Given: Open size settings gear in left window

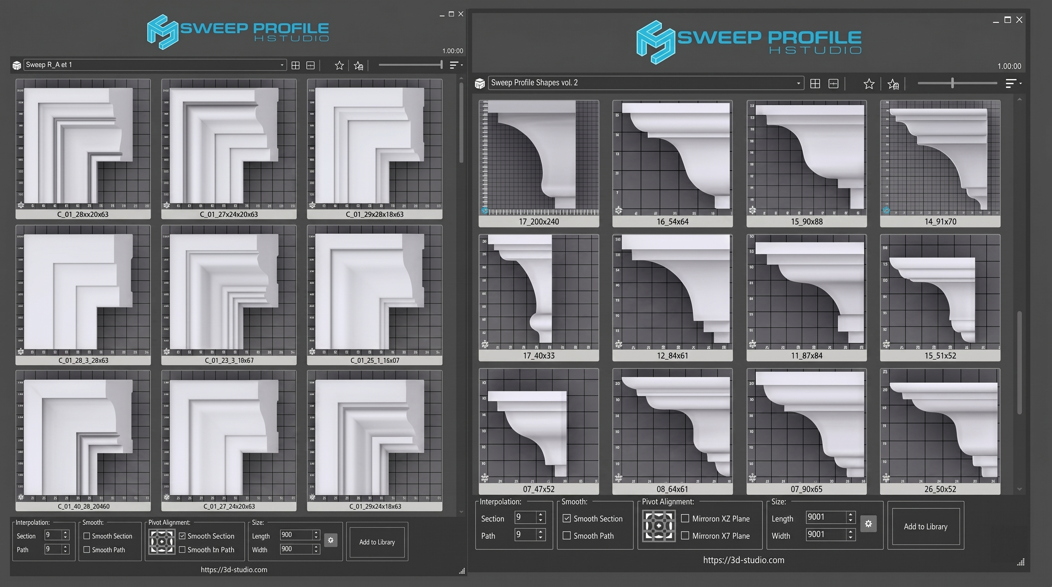Looking at the screenshot, I should click(x=330, y=540).
